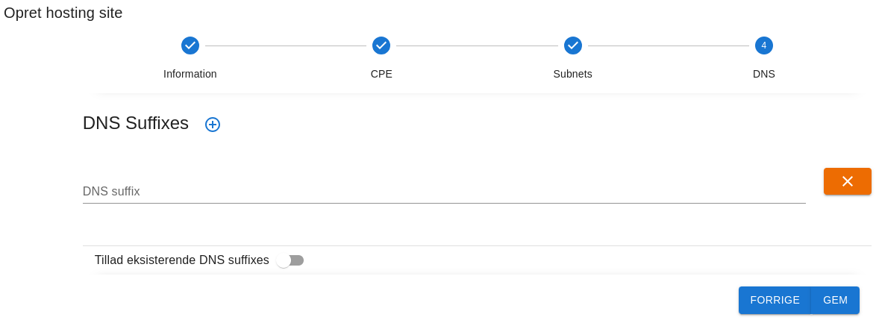Click the Subnets step checkmark icon
The height and width of the screenshot is (323, 879).
coord(573,46)
